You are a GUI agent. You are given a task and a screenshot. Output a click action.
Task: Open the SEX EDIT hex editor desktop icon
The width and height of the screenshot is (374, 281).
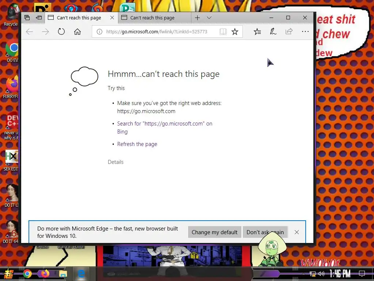point(11,161)
